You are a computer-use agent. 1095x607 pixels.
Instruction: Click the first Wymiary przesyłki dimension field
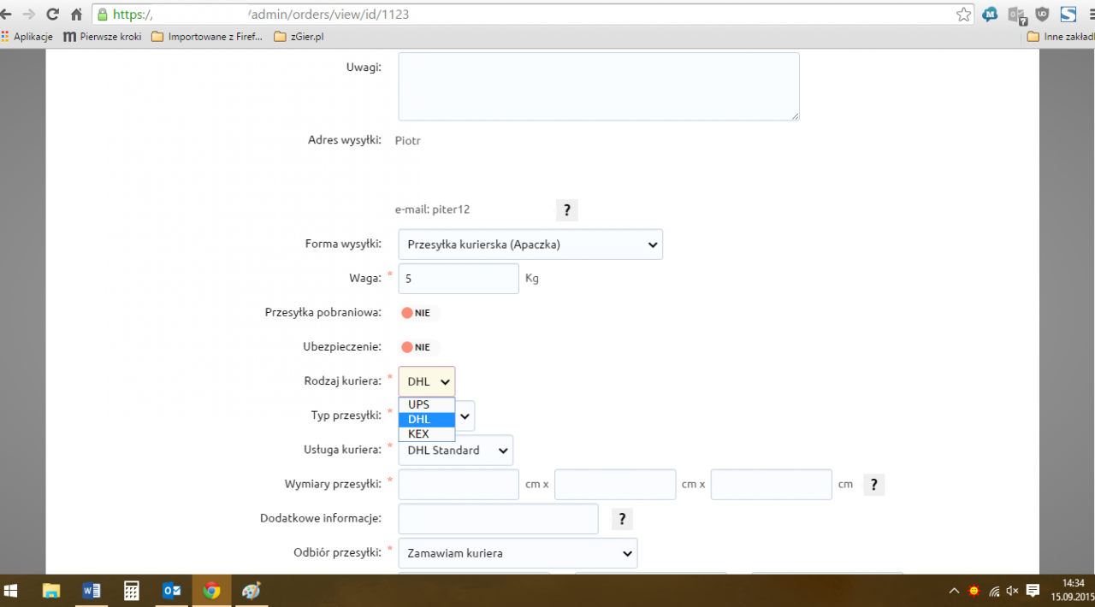pyautogui.click(x=459, y=484)
